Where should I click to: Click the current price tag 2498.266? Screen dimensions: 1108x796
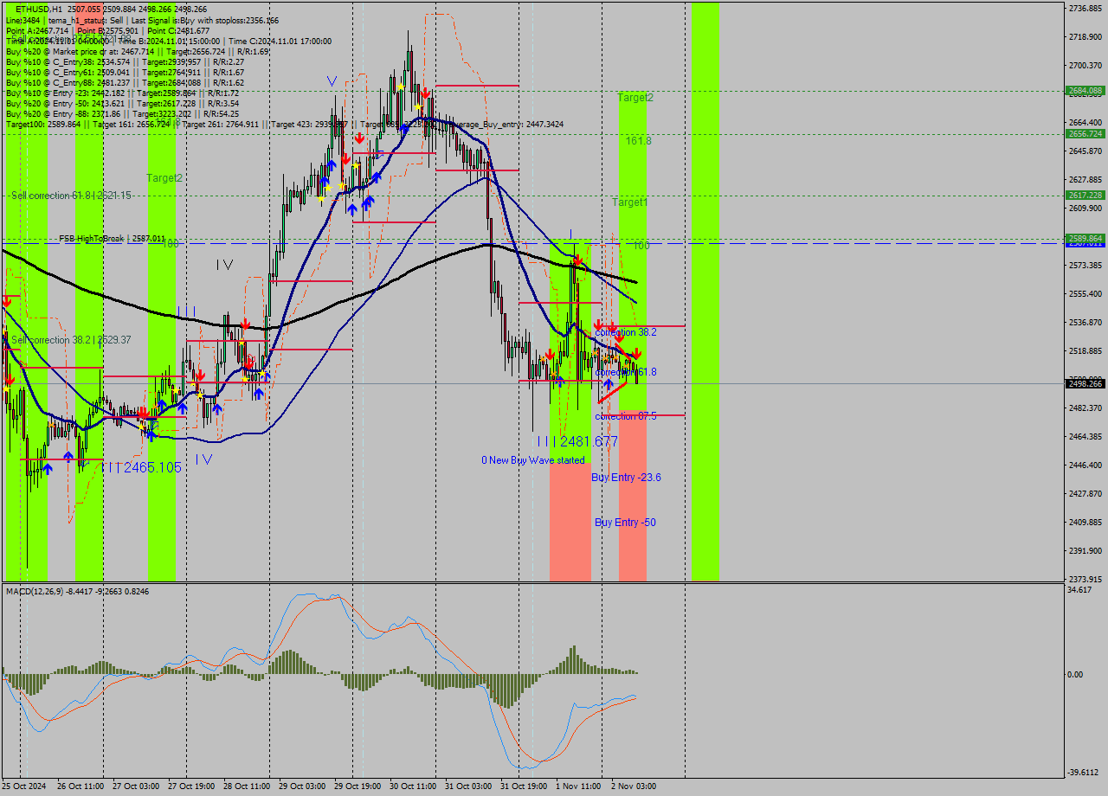(x=1085, y=383)
